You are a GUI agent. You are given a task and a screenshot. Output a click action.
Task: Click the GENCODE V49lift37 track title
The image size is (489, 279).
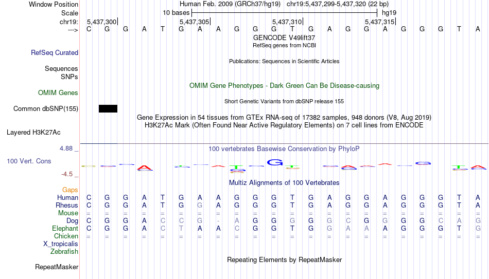pyautogui.click(x=284, y=38)
